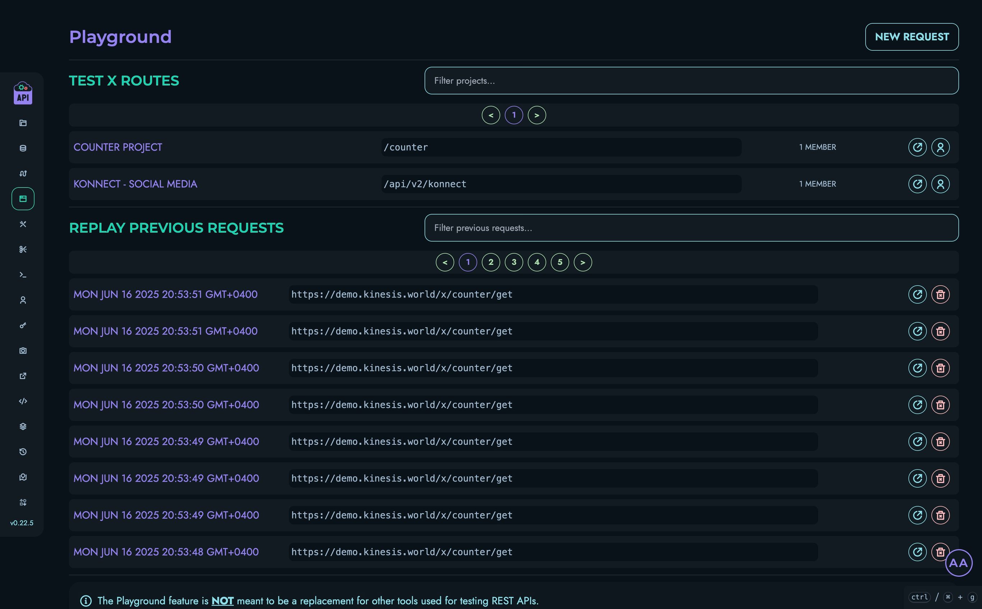
Task: Open the stacked layers icon in sidebar
Action: pyautogui.click(x=23, y=426)
